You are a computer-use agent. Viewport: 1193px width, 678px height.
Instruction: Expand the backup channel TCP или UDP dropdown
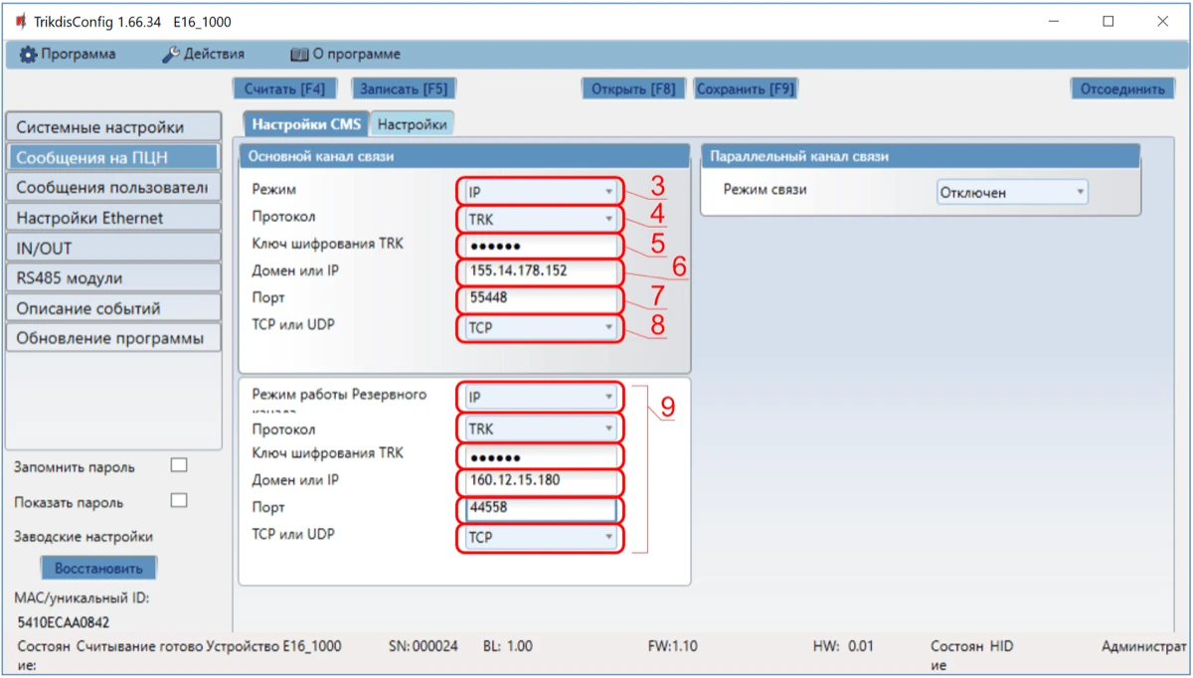[x=540, y=538]
